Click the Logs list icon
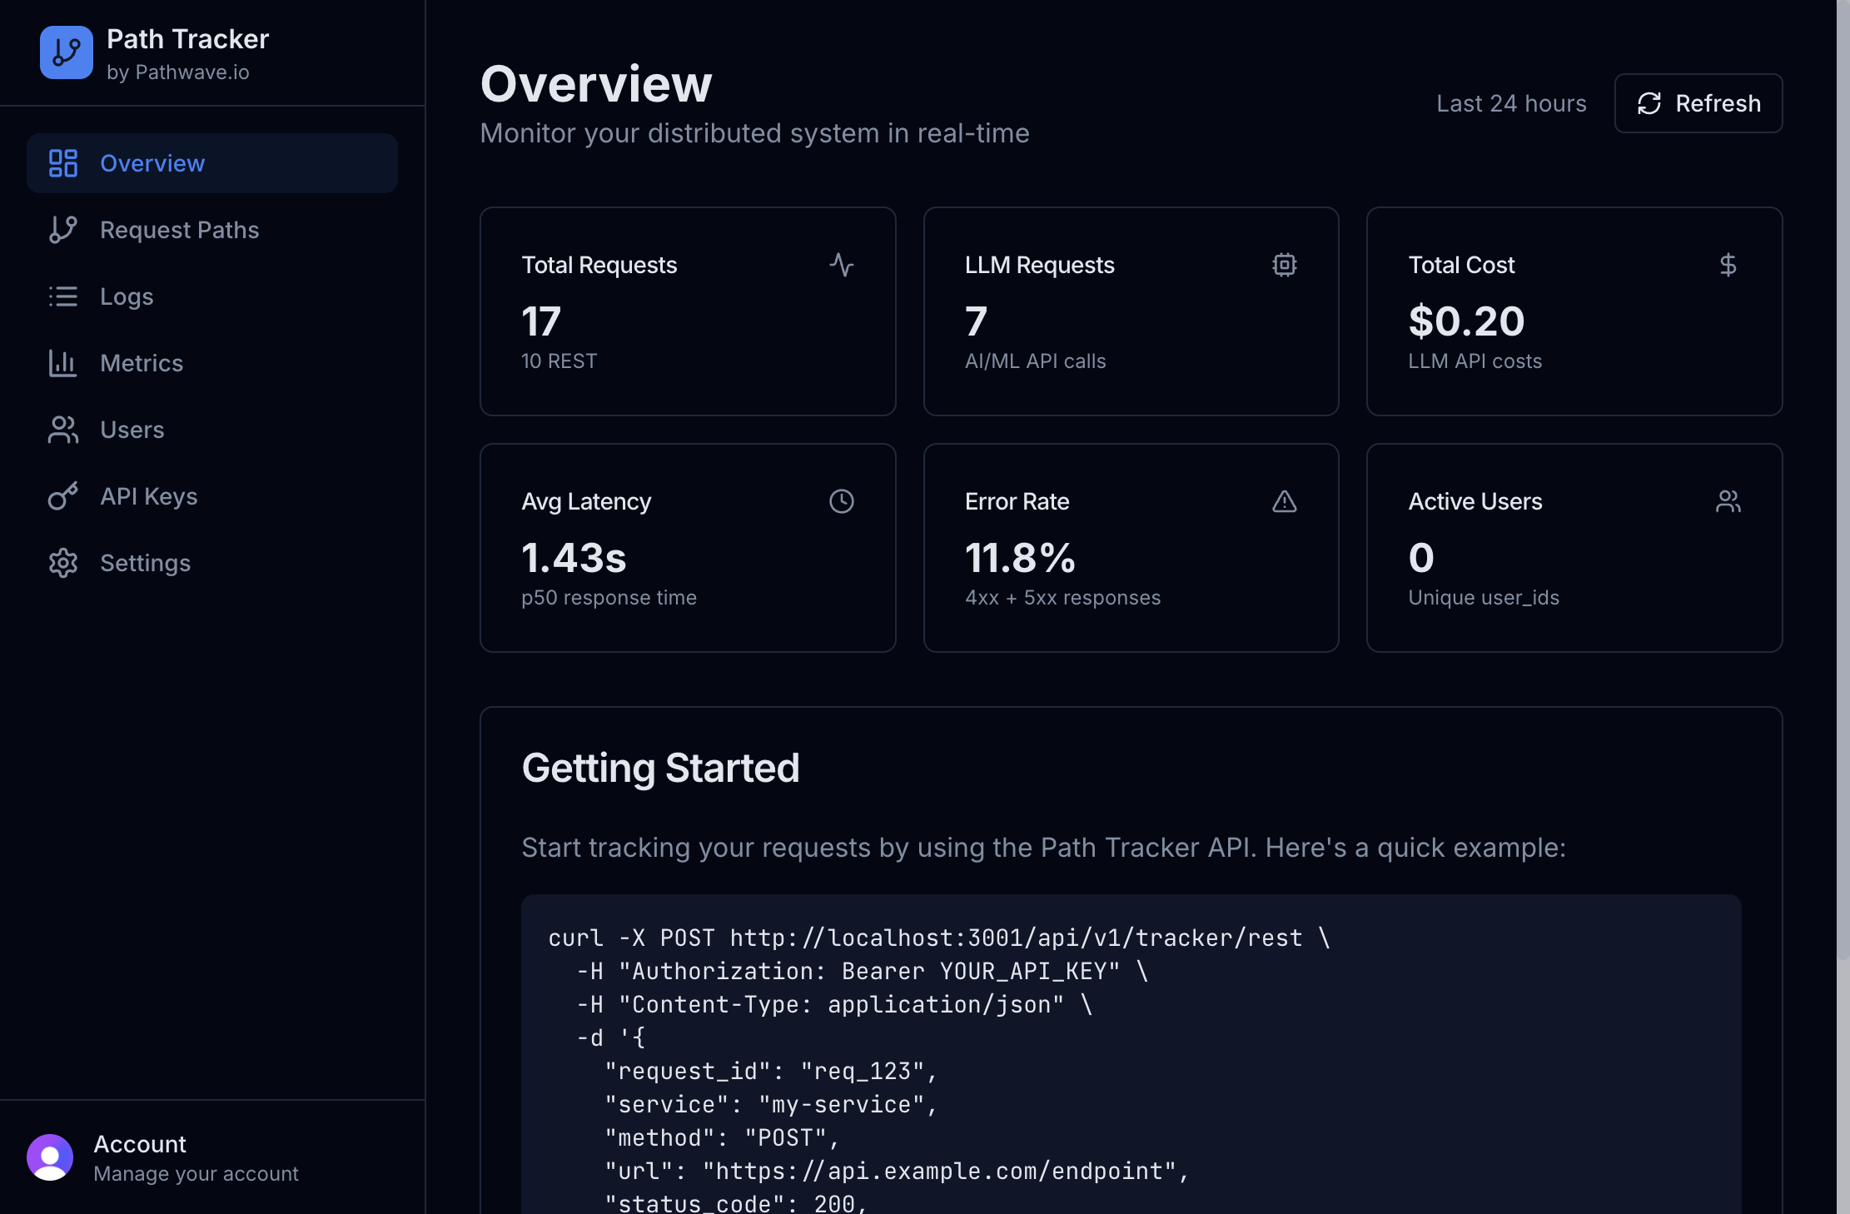 pyautogui.click(x=63, y=296)
